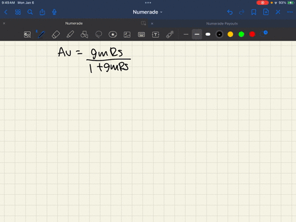Screen dimensions: 296x222
Task: Bookmark the current page
Action: point(254,12)
